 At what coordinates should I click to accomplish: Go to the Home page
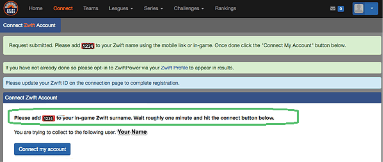click(36, 8)
